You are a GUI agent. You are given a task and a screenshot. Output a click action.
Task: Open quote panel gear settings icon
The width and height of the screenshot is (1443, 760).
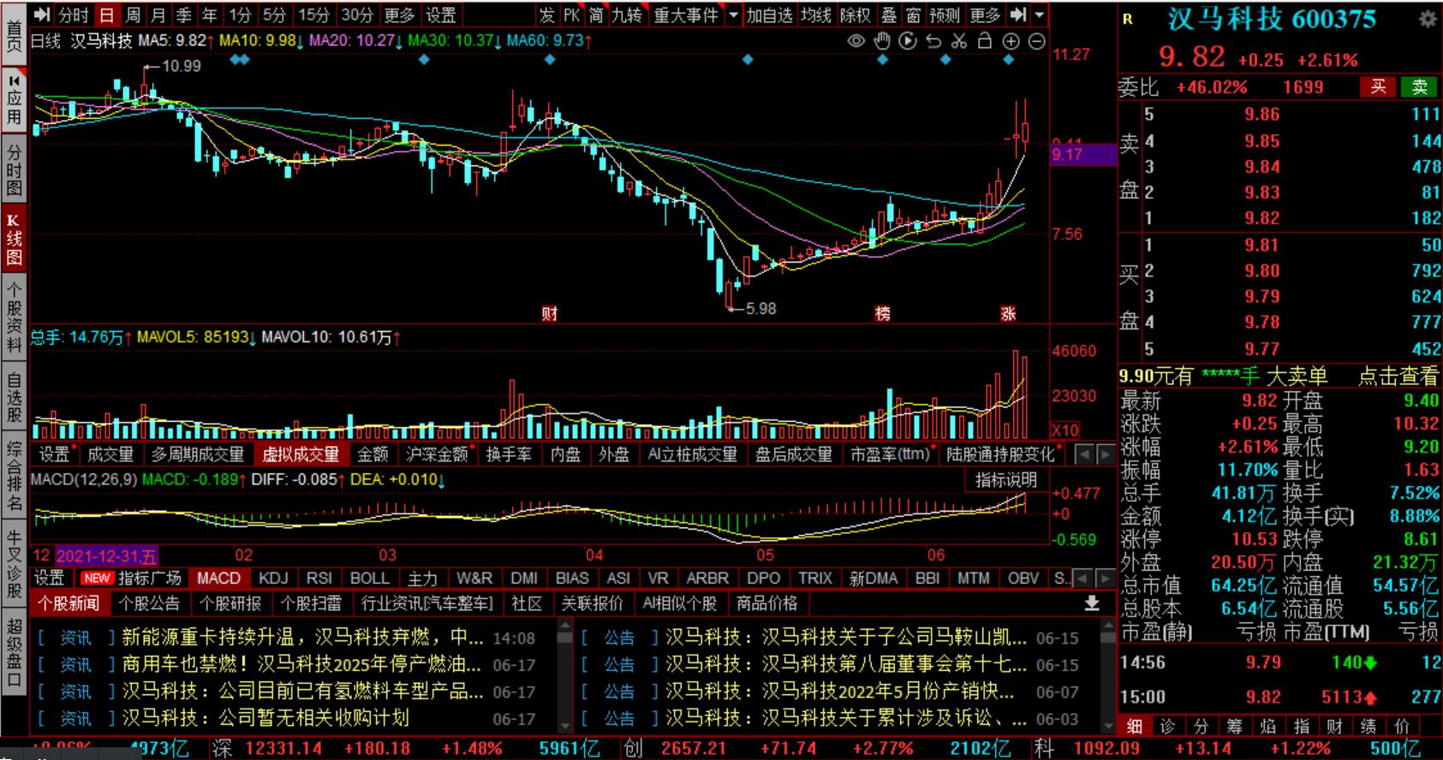(x=1428, y=19)
